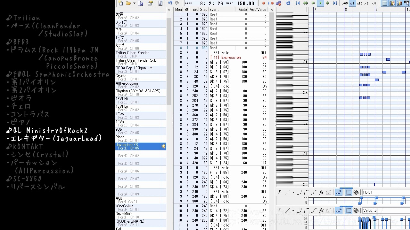This screenshot has height=230, width=410.
Task: Click the Mea column header
Action: click(x=178, y=10)
